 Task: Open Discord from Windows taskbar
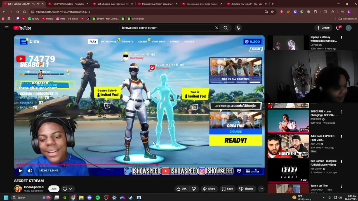pos(89,198)
